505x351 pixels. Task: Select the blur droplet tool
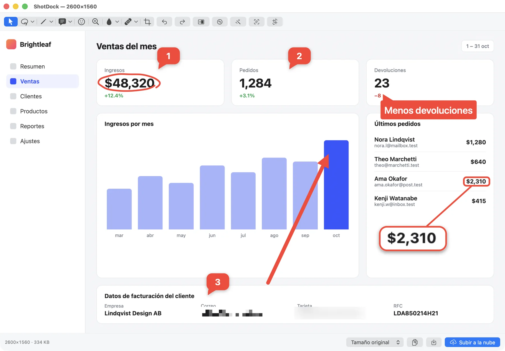point(109,22)
